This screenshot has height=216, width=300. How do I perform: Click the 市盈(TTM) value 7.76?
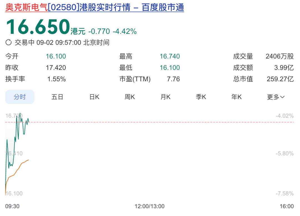point(173,79)
